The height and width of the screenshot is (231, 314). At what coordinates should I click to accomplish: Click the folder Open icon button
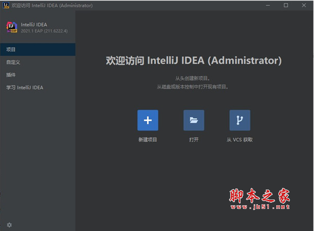click(194, 120)
